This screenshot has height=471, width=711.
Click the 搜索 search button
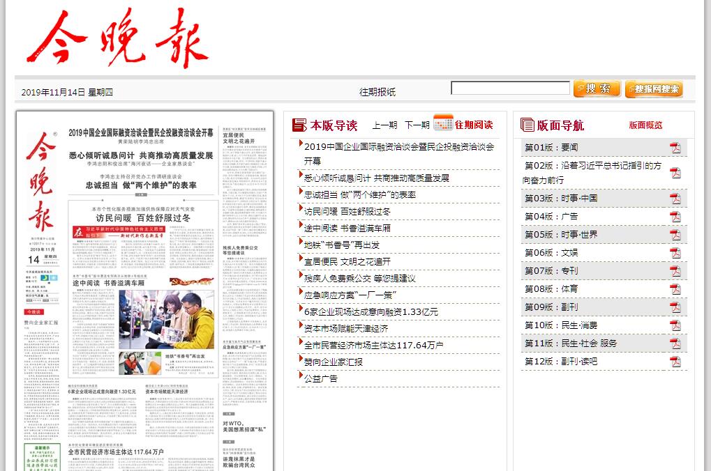597,89
